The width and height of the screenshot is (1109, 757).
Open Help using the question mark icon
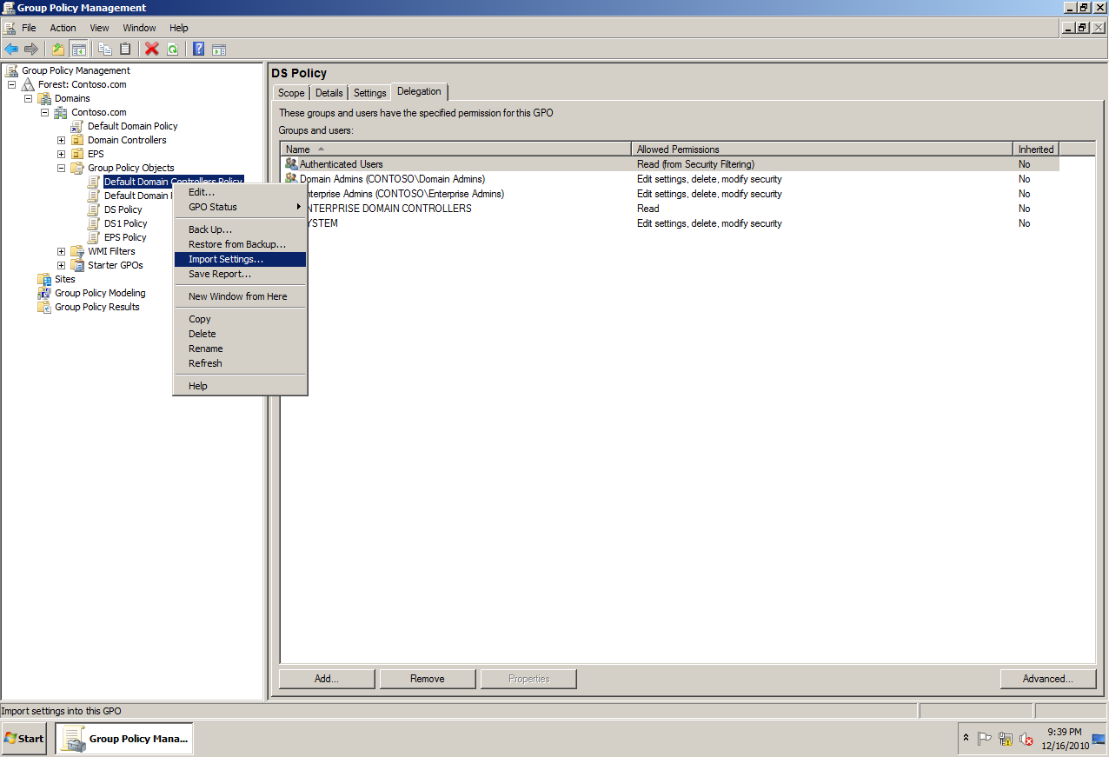[197, 49]
